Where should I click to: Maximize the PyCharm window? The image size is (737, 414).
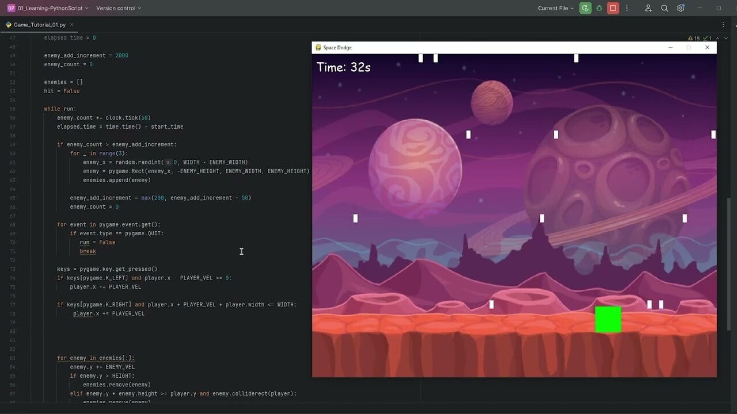719,8
